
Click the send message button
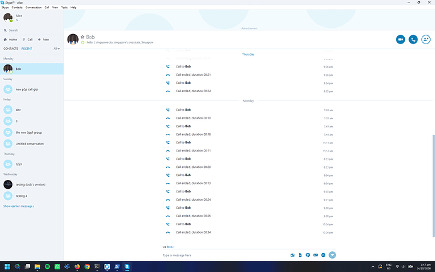click(x=332, y=255)
